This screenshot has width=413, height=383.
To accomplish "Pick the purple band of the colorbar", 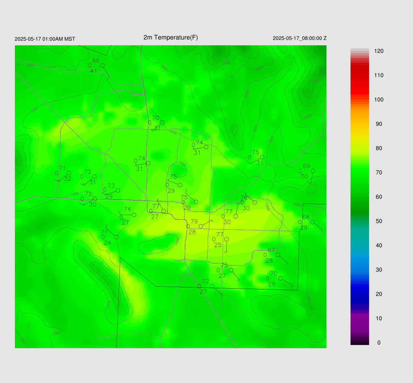I will coord(360,323).
